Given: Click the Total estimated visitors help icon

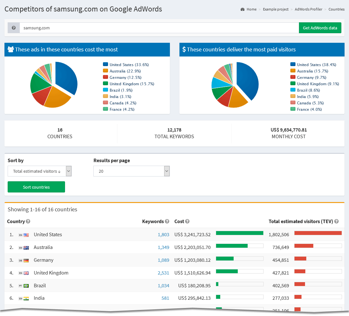Looking at the screenshot, I should pos(336,221).
